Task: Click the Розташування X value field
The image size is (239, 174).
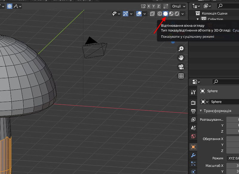Action: coord(233,120)
